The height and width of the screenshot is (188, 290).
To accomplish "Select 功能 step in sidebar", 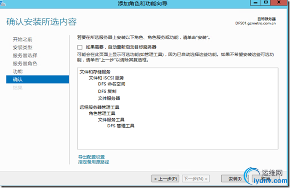I will [18, 72].
